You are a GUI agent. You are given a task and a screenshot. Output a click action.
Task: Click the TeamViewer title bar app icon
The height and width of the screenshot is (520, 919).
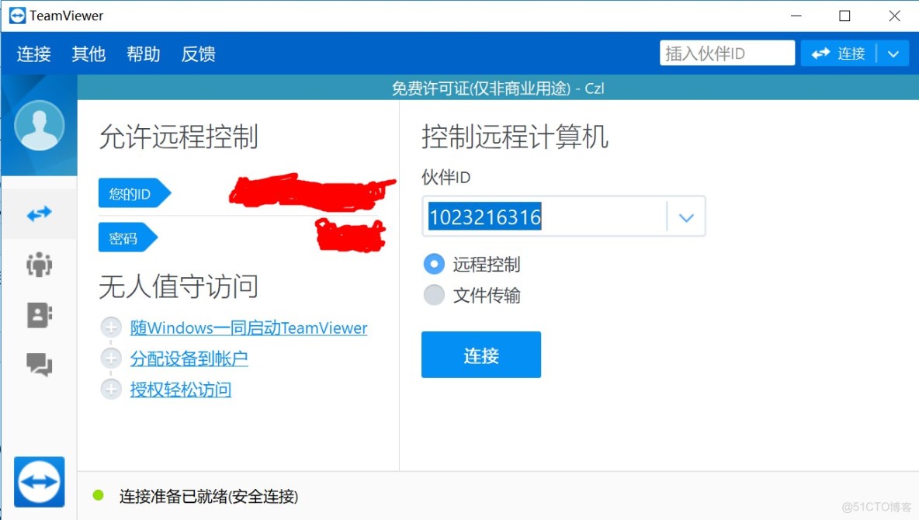(x=18, y=16)
